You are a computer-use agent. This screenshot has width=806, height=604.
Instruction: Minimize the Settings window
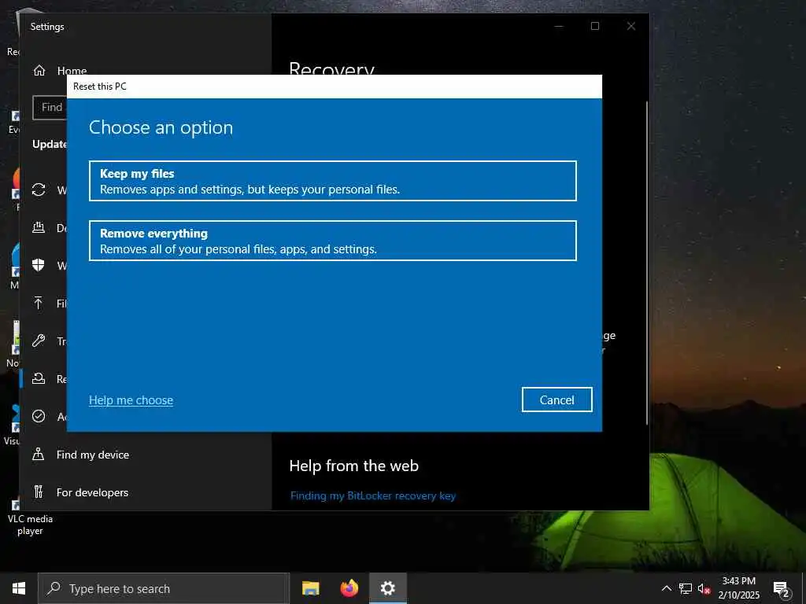559,26
